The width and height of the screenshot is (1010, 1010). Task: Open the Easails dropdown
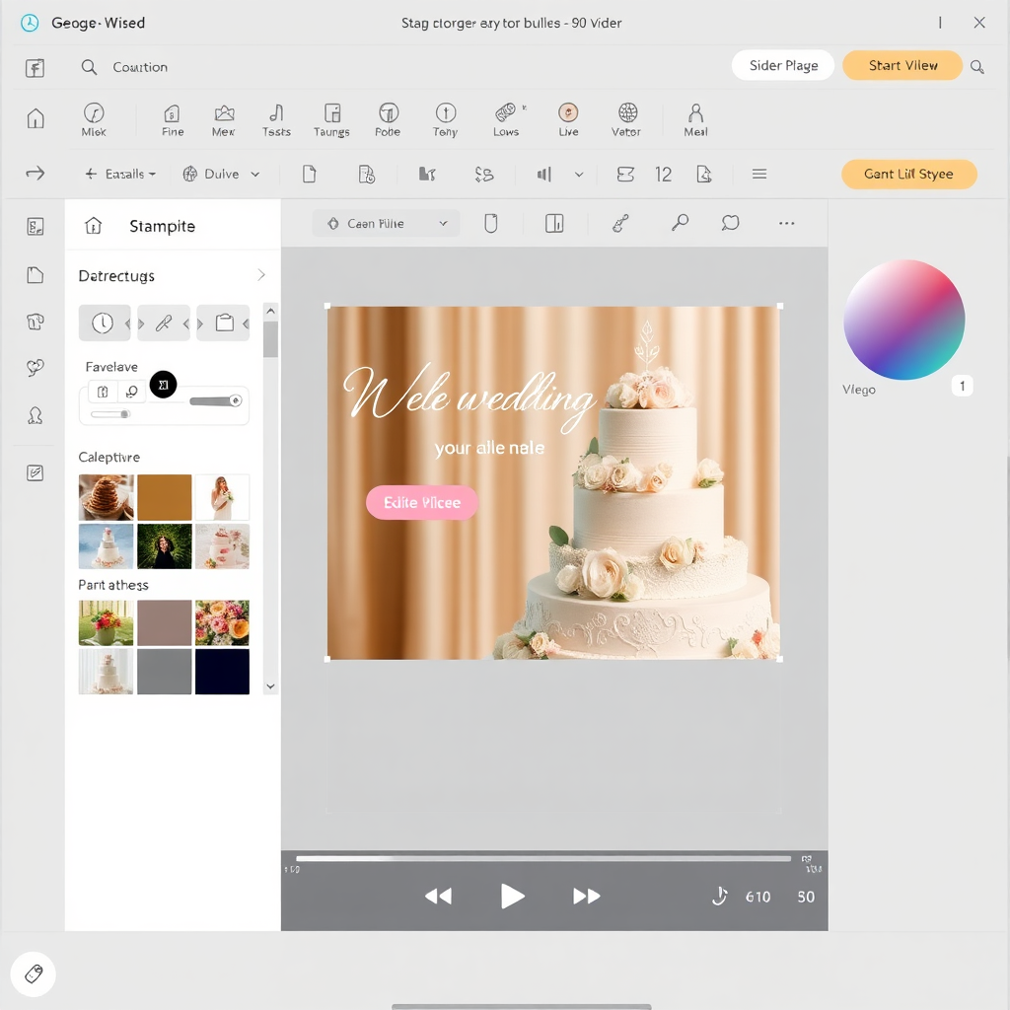coord(120,174)
